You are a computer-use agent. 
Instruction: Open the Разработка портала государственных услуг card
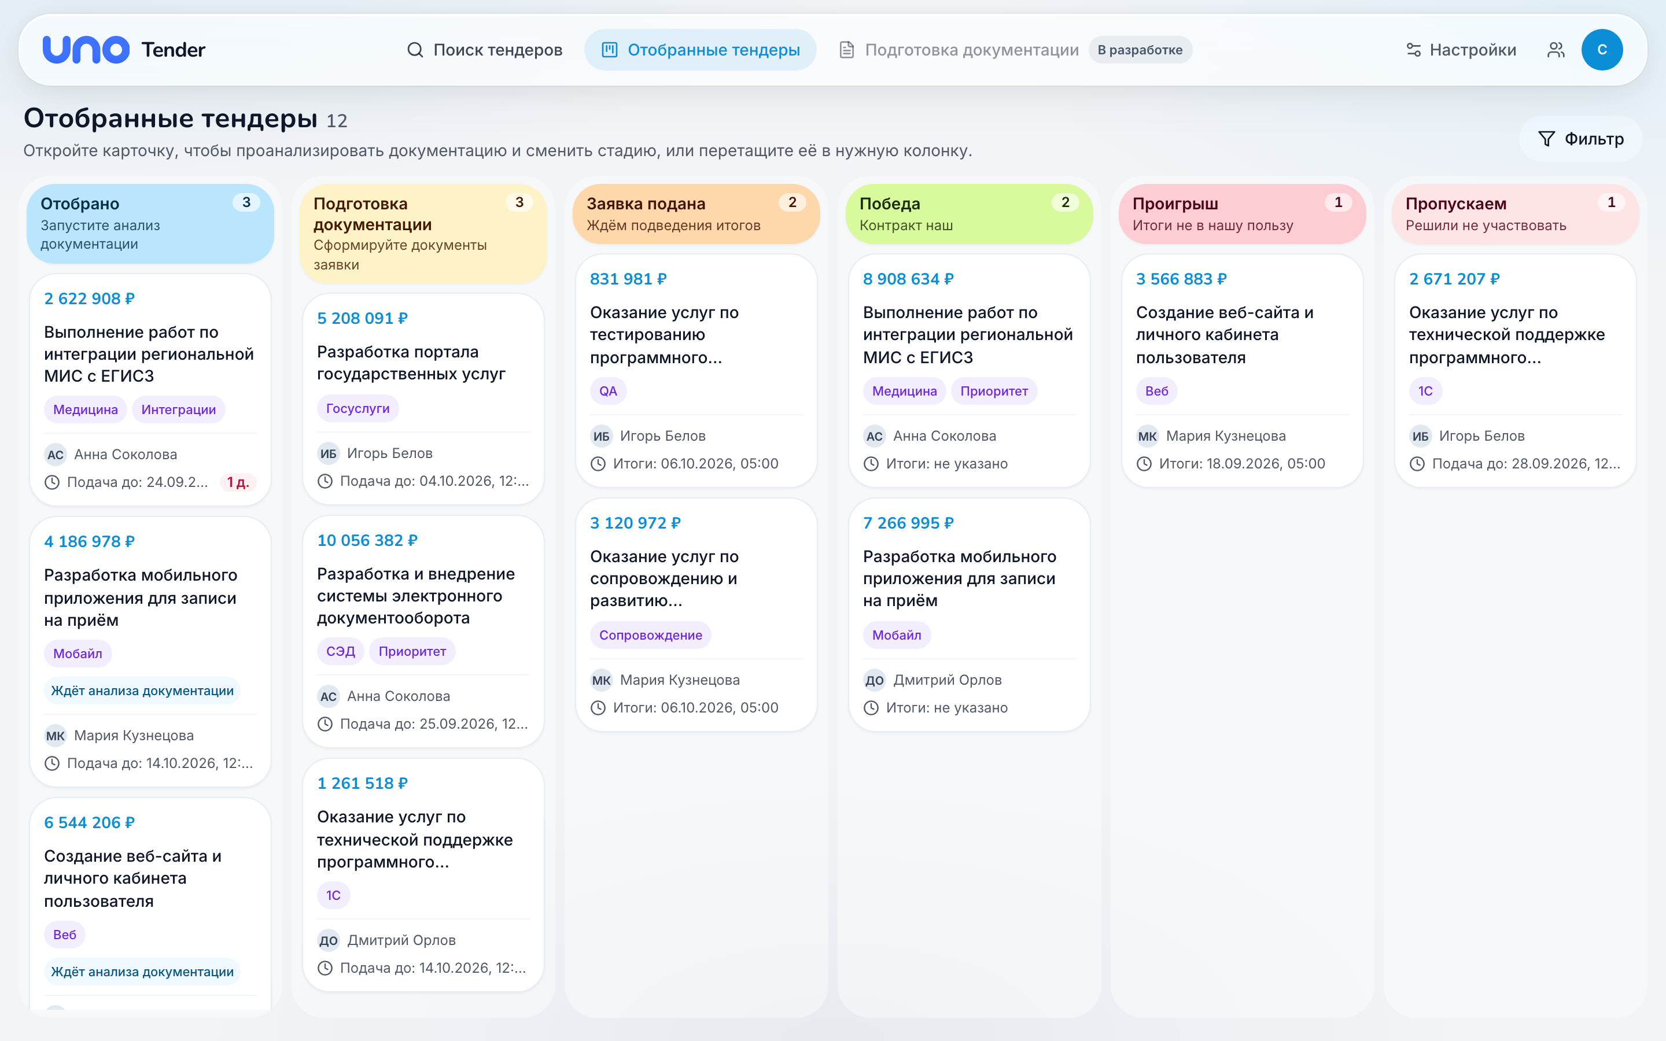tap(423, 399)
